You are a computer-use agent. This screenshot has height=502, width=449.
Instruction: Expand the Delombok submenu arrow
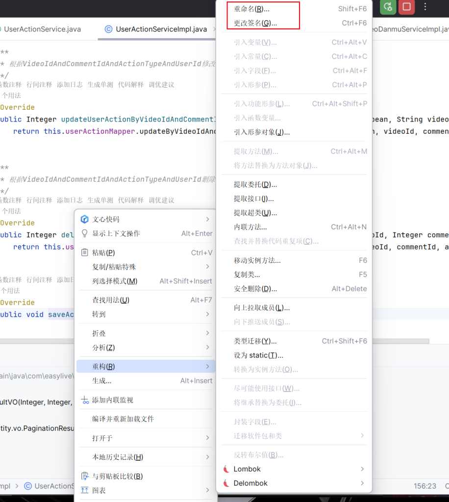point(362,483)
